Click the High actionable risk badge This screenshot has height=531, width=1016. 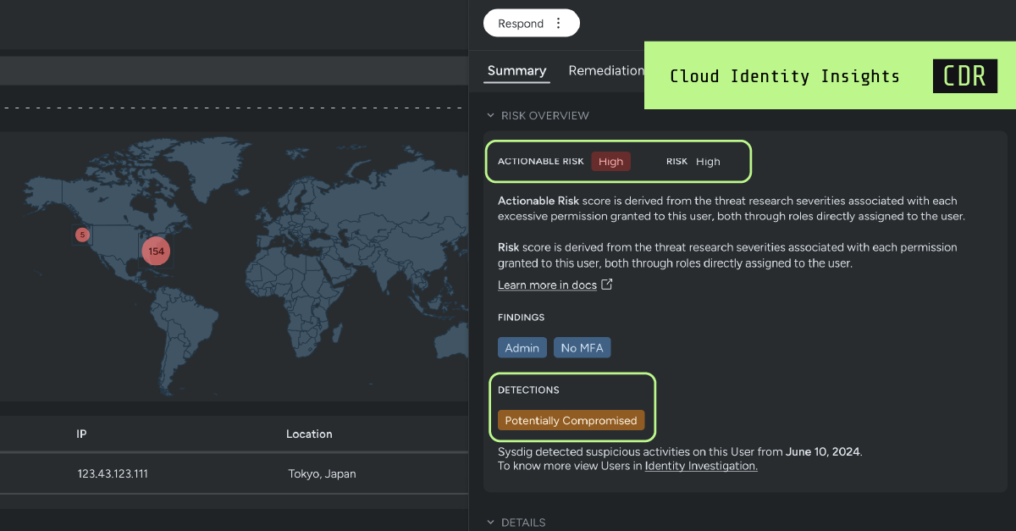point(610,161)
